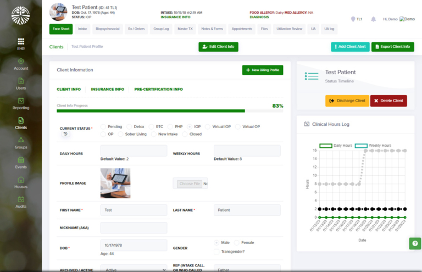This screenshot has height=272, width=422.
Task: Click the Daily Hours input field
Action: 134,151
